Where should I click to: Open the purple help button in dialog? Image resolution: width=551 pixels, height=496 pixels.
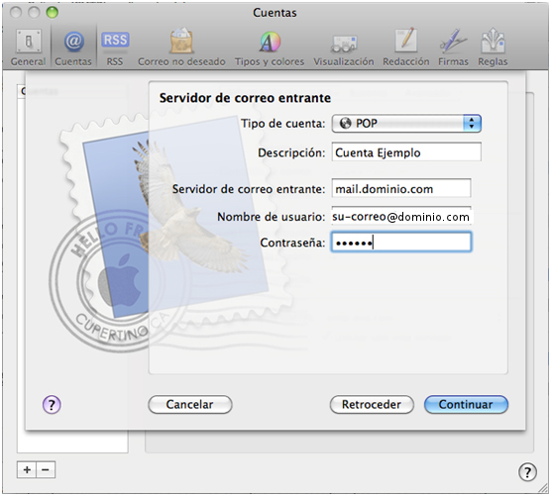[52, 405]
